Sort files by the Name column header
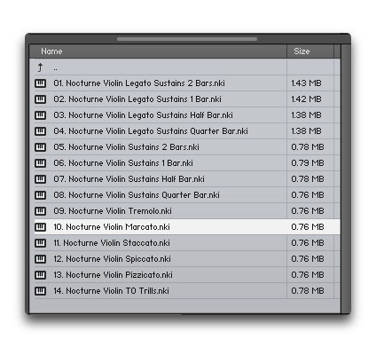Viewport: 376px width, 347px height. tap(158, 51)
